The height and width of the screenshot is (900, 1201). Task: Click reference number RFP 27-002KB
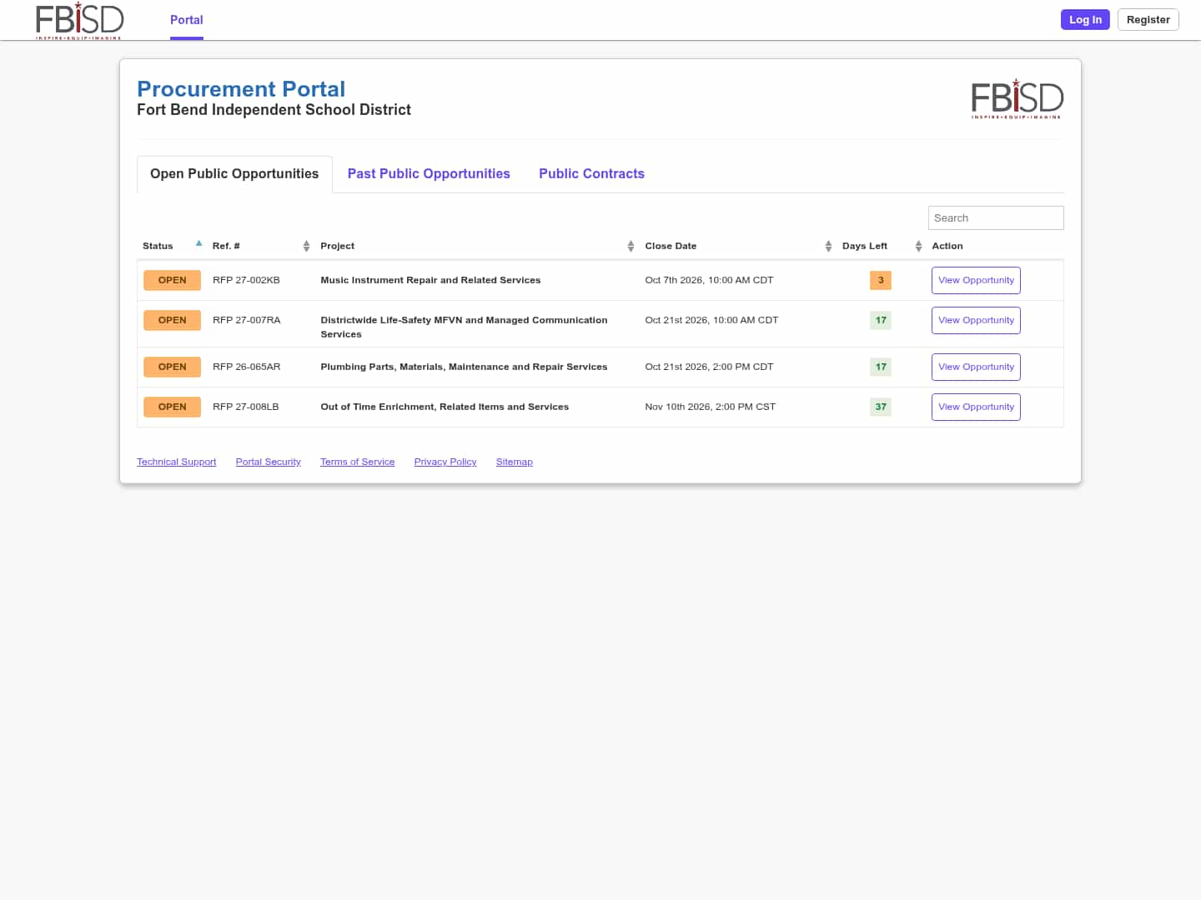tap(246, 281)
